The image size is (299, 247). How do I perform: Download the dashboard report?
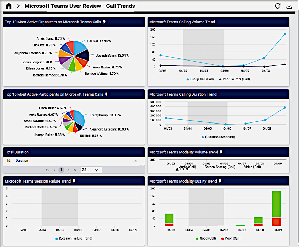click(x=289, y=6)
